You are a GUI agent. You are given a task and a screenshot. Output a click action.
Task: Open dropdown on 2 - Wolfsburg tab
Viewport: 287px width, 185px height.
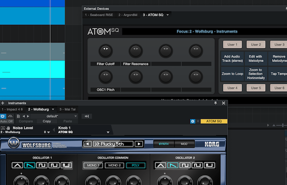53,109
